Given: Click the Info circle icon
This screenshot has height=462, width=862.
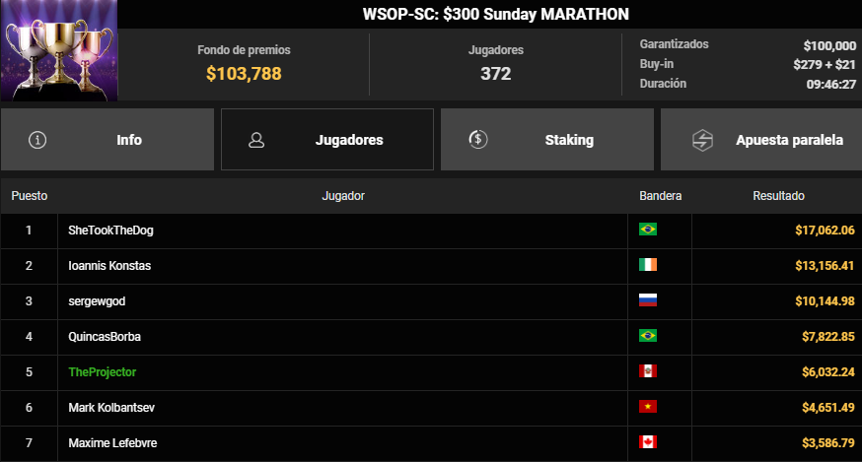Looking at the screenshot, I should (38, 140).
